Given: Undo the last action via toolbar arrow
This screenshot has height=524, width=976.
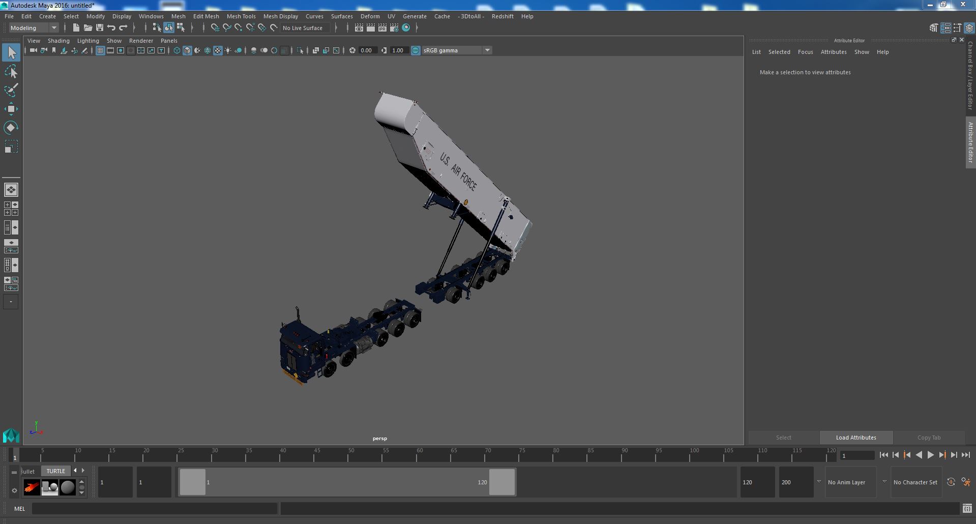Looking at the screenshot, I should (x=111, y=28).
